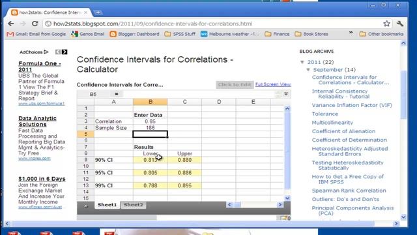This screenshot has height=235, width=417.
Task: Open the Book Stores bookmarks folder
Action: click(311, 34)
